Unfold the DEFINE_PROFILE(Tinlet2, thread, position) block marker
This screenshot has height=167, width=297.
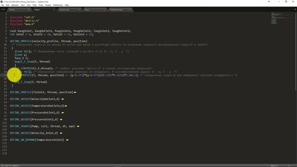point(75,92)
